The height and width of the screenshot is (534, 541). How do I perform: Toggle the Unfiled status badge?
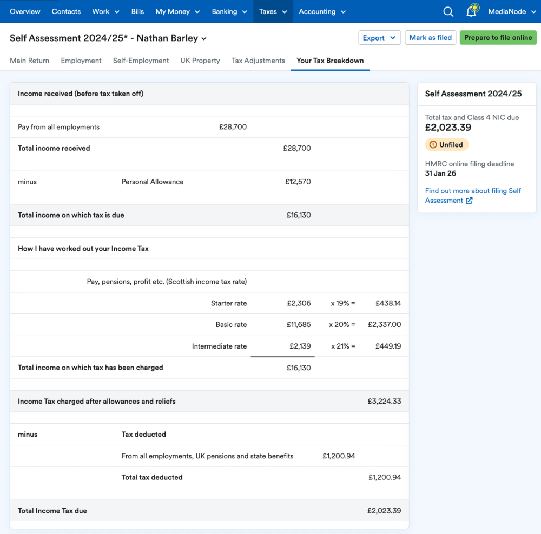[447, 144]
